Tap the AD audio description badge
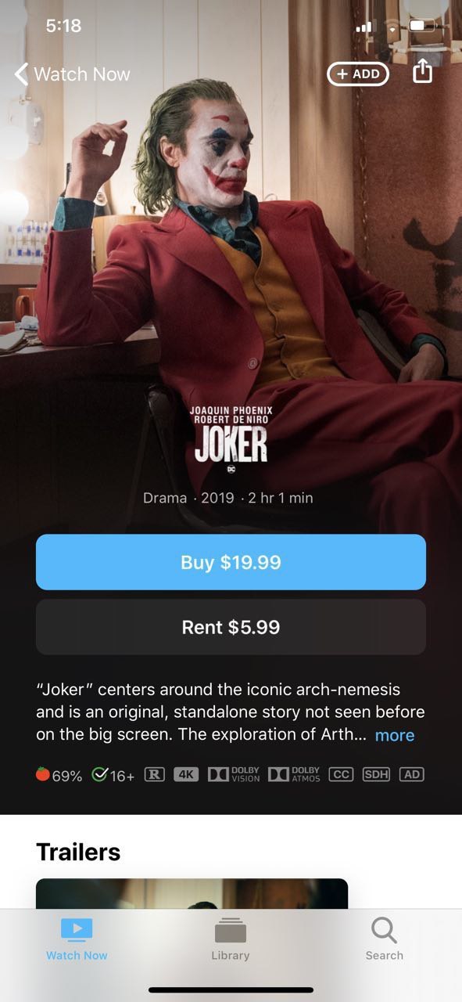The height and width of the screenshot is (1002, 462). click(x=411, y=774)
